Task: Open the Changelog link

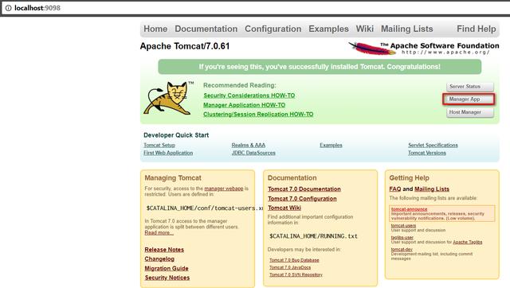Action: click(159, 259)
